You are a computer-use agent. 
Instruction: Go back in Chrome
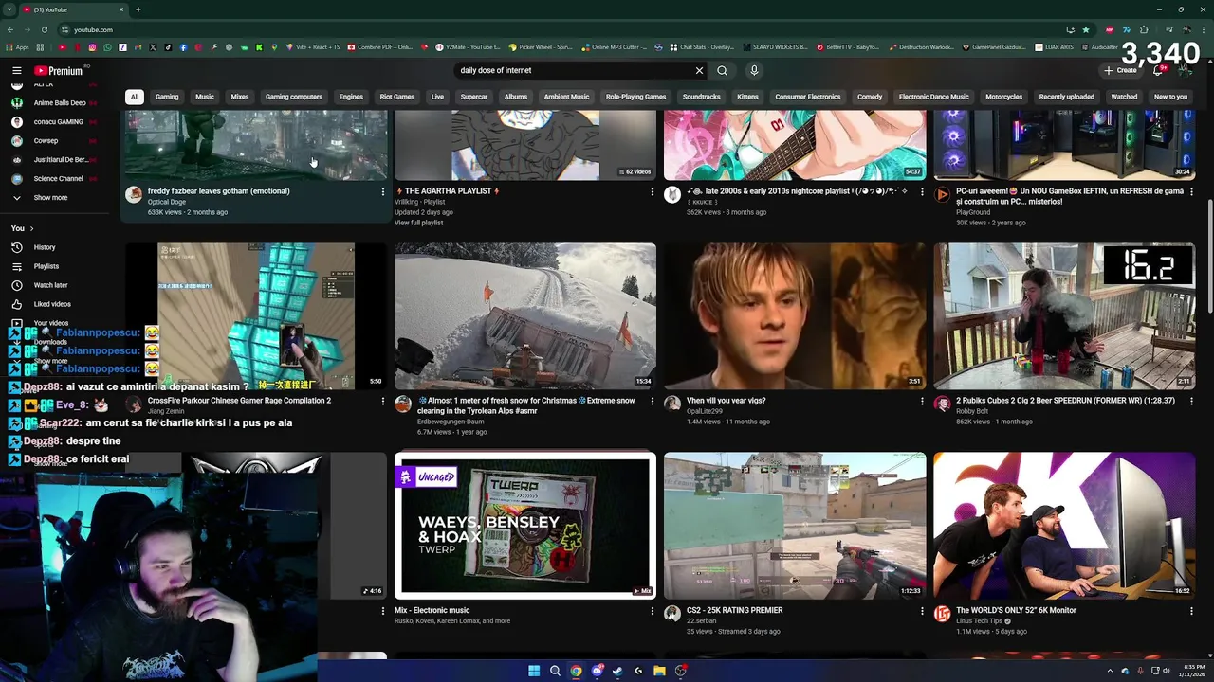[x=9, y=29]
